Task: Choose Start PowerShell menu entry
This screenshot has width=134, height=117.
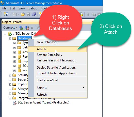Action: tap(57, 80)
